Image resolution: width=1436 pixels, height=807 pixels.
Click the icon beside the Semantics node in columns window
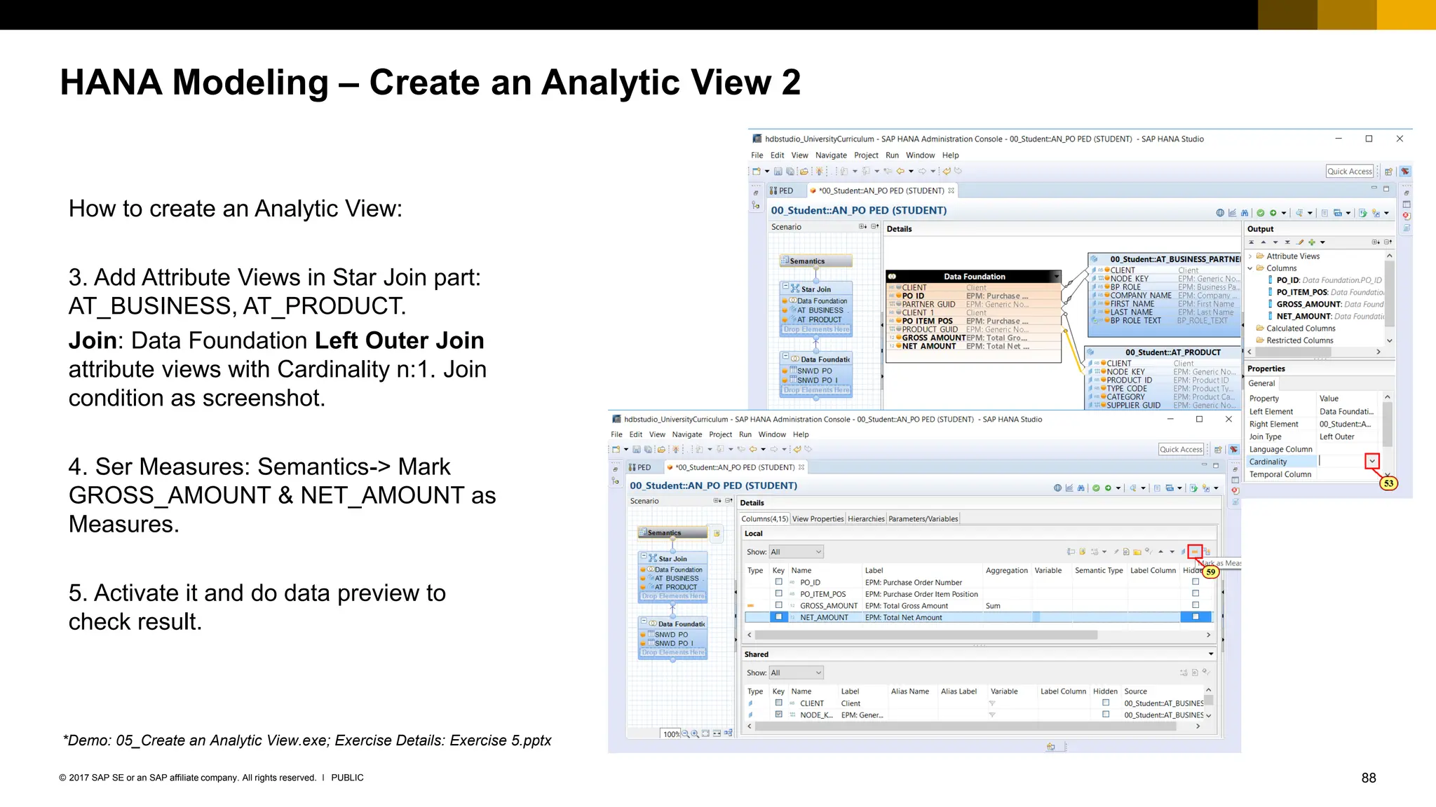click(x=717, y=534)
